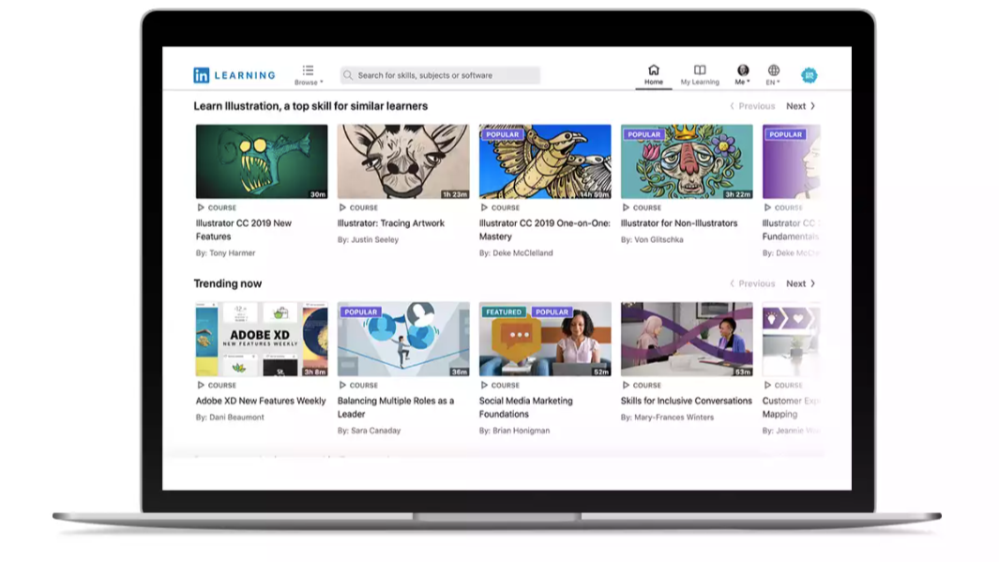The height and width of the screenshot is (562, 999).
Task: Click the play icon under Balancing Multiple Roles
Action: point(342,385)
